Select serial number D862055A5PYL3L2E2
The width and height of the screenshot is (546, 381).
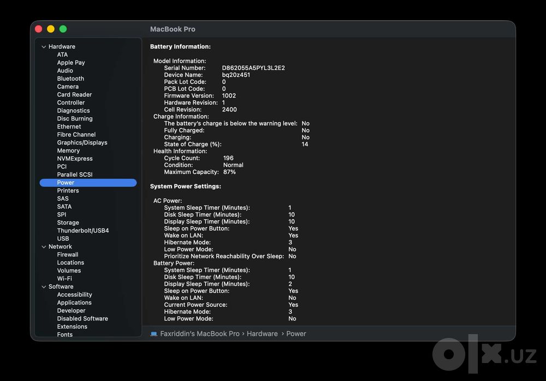253,68
